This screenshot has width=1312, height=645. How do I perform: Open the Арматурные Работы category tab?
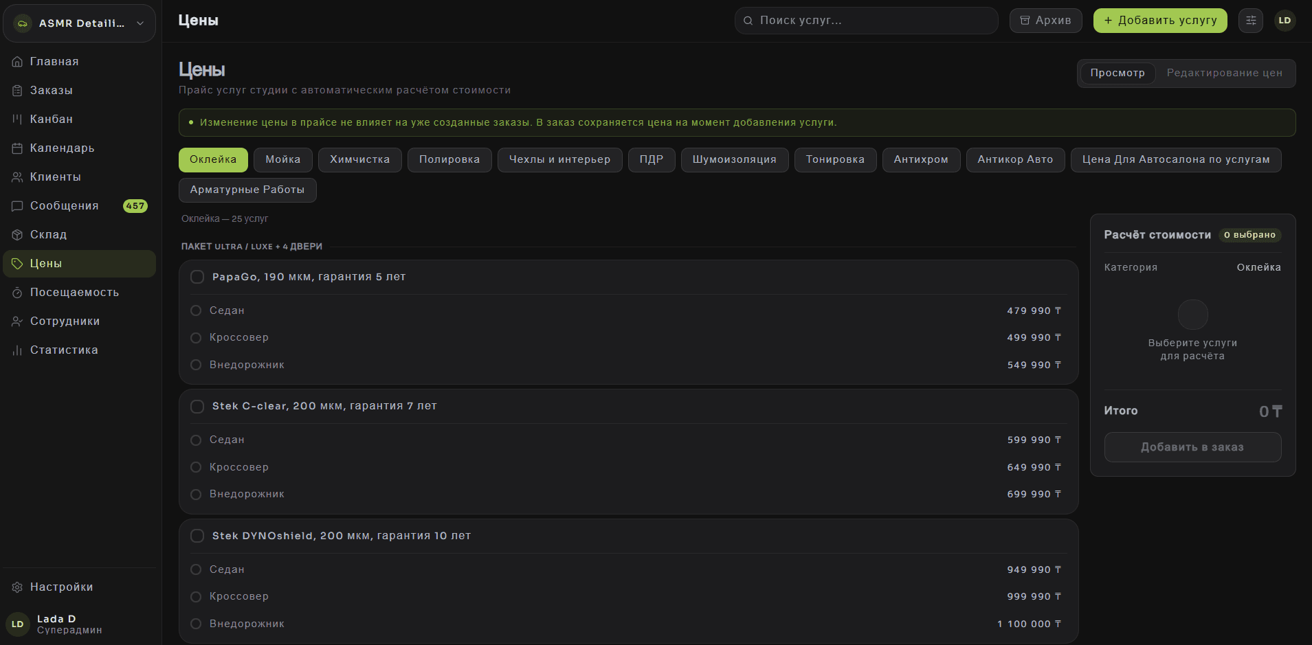click(247, 190)
